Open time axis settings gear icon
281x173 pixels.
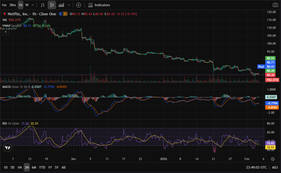(x=272, y=159)
